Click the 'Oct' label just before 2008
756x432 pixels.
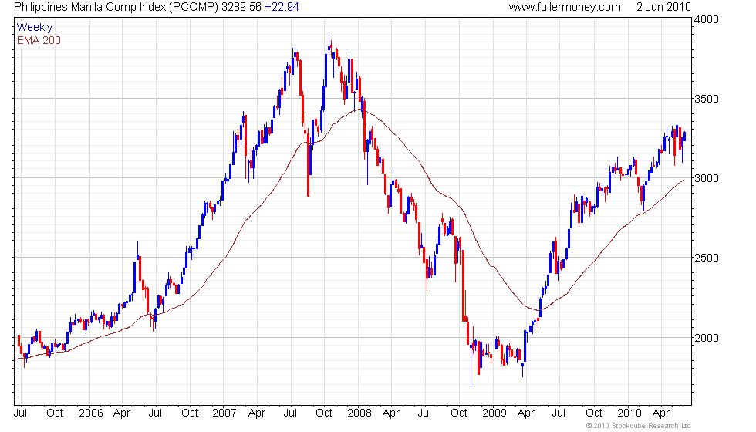(x=324, y=413)
